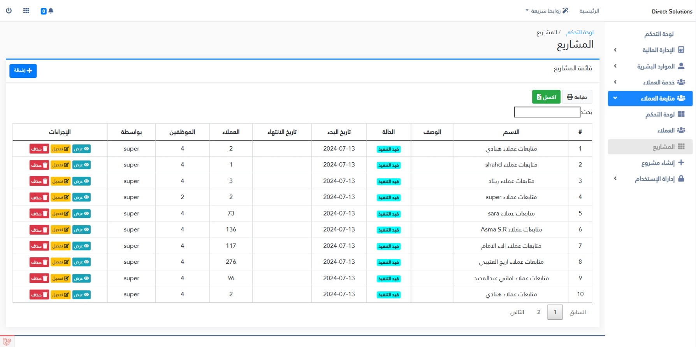Image resolution: width=696 pixels, height=347 pixels.
Task: Click the green اكسل export button
Action: [546, 97]
